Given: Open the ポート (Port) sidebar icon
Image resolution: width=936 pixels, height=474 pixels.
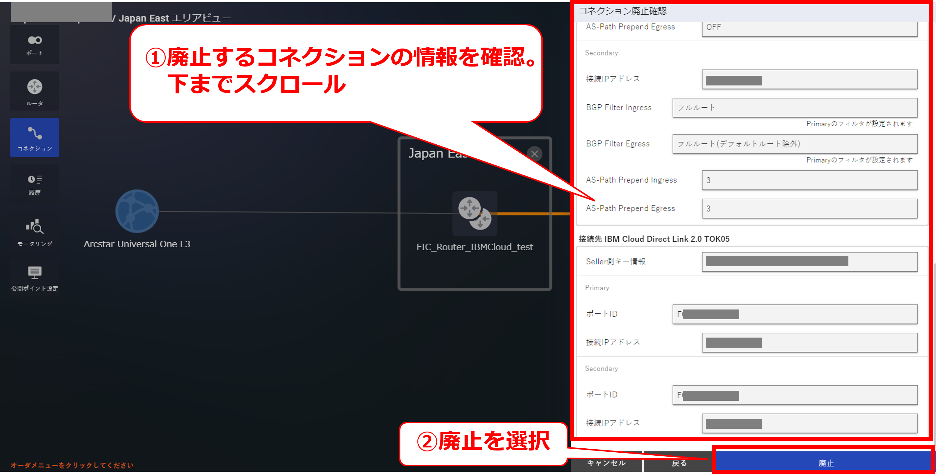Looking at the screenshot, I should (34, 45).
